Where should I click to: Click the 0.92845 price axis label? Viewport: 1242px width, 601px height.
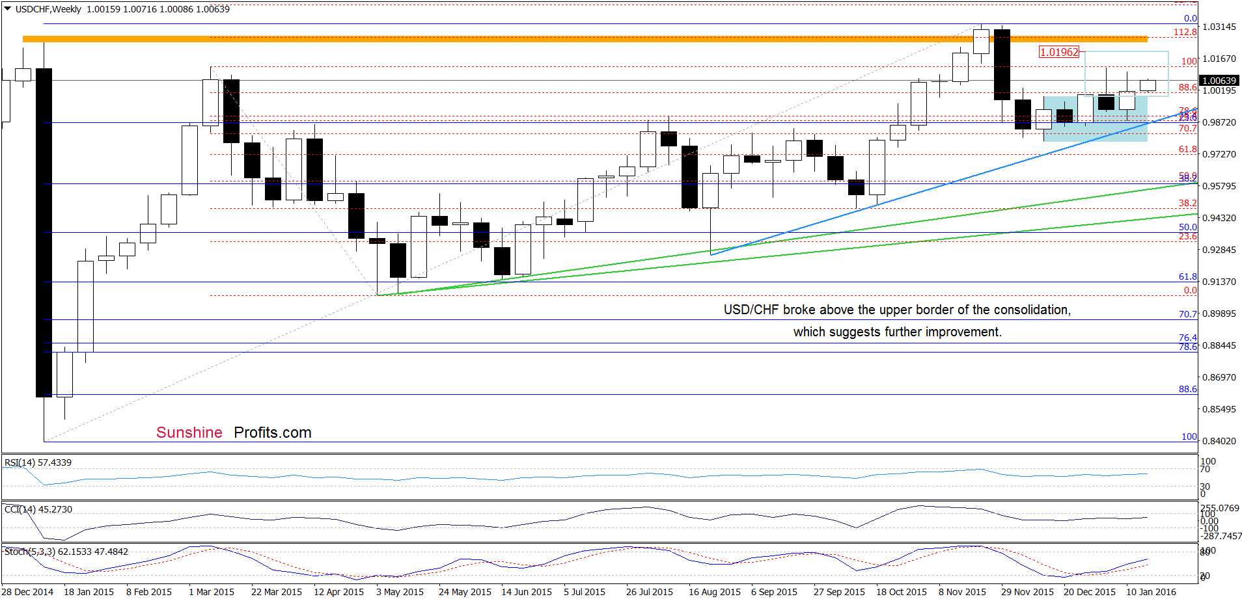(x=1219, y=250)
